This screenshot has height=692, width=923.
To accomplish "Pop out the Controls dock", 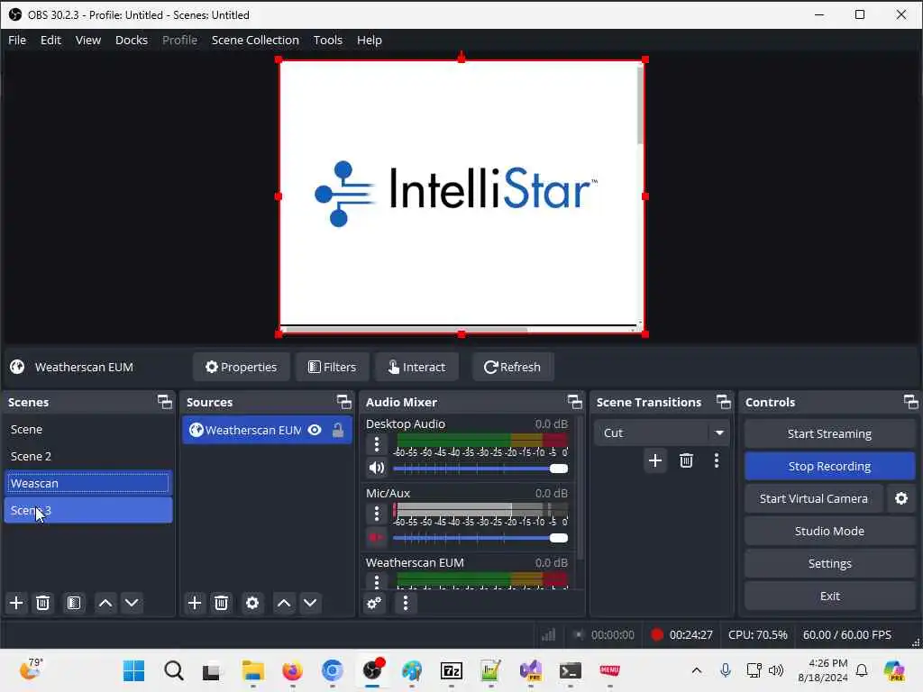I will (x=910, y=402).
